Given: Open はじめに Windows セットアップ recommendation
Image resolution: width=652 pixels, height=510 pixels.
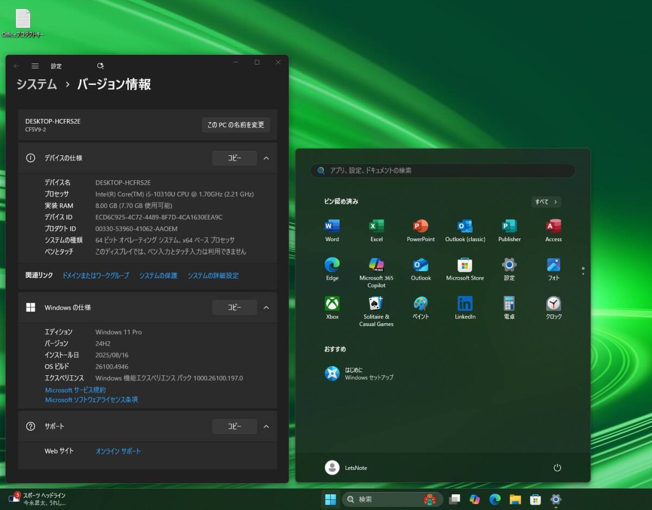Looking at the screenshot, I should (x=359, y=374).
